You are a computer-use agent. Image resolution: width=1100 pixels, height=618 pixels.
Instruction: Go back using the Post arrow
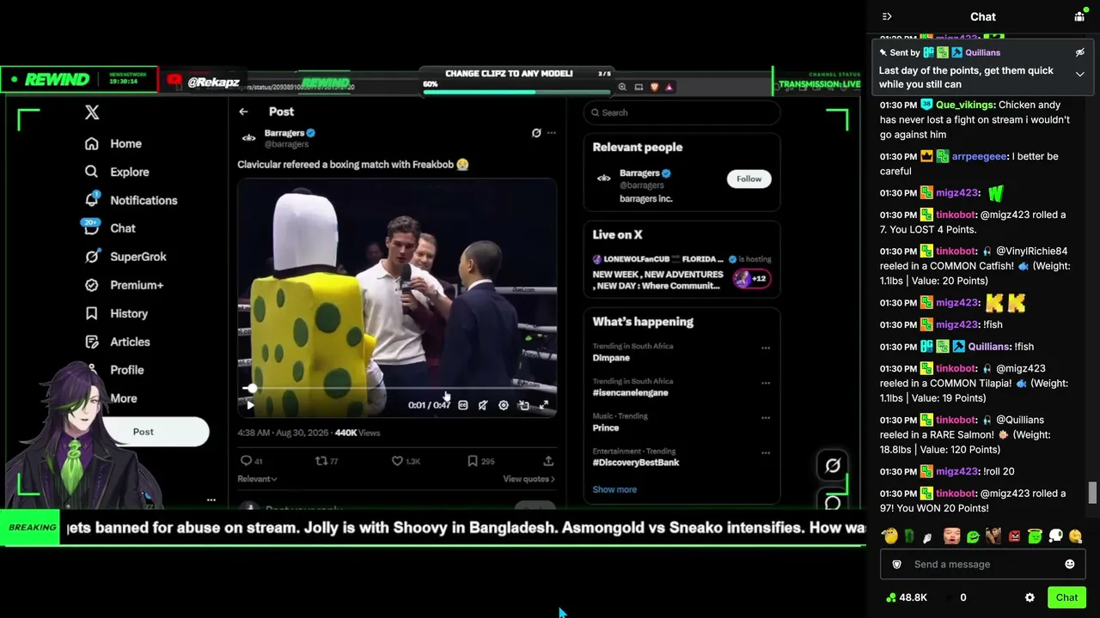tap(243, 112)
